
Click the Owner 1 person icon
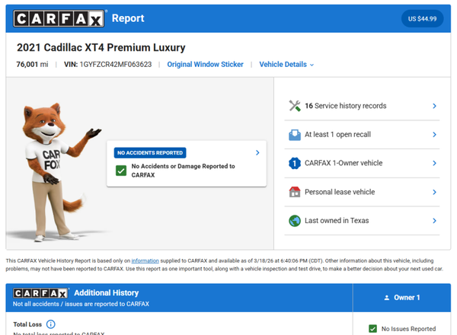pyautogui.click(x=387, y=298)
